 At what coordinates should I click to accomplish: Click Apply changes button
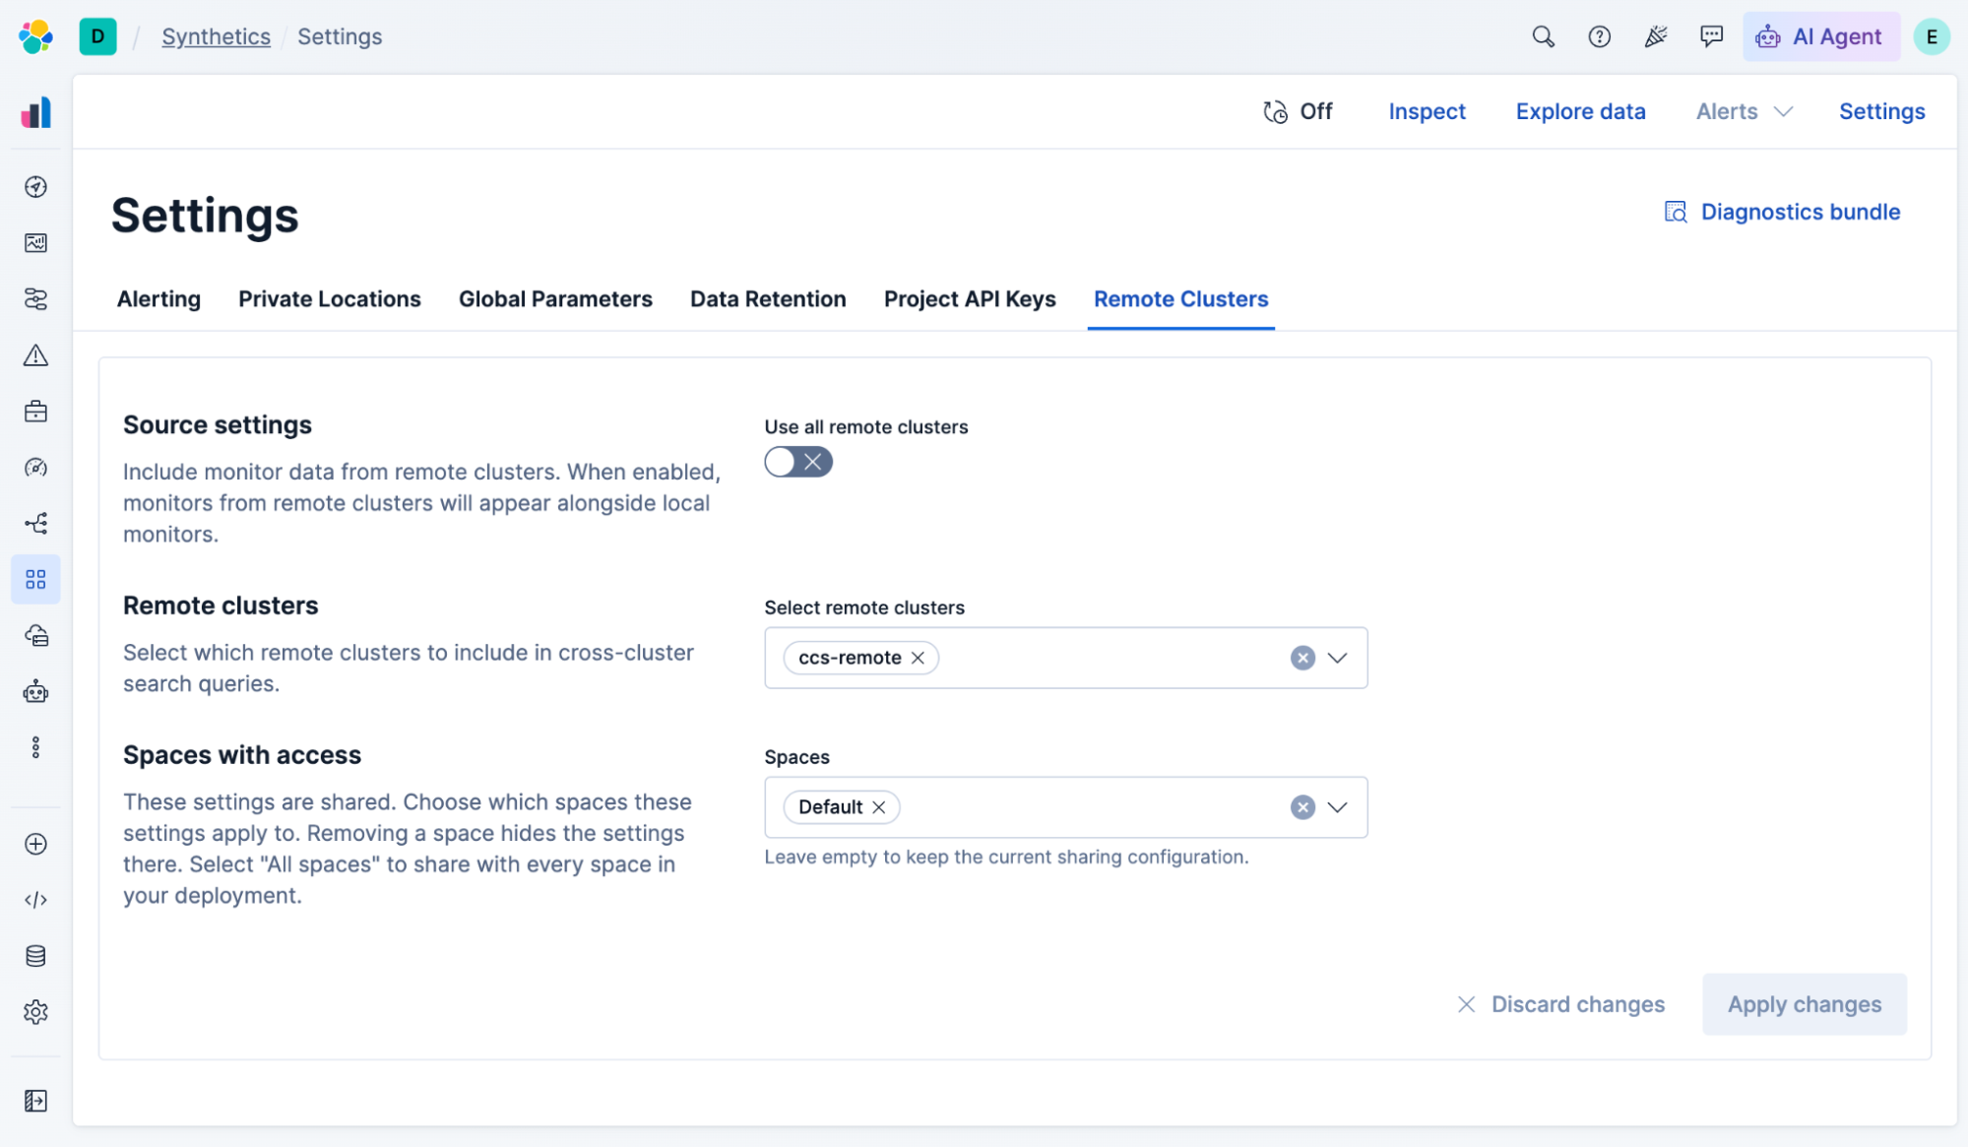tap(1805, 1004)
